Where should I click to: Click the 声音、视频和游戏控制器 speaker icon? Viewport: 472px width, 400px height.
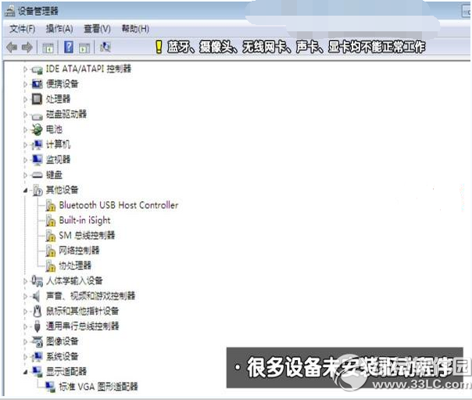(37, 296)
